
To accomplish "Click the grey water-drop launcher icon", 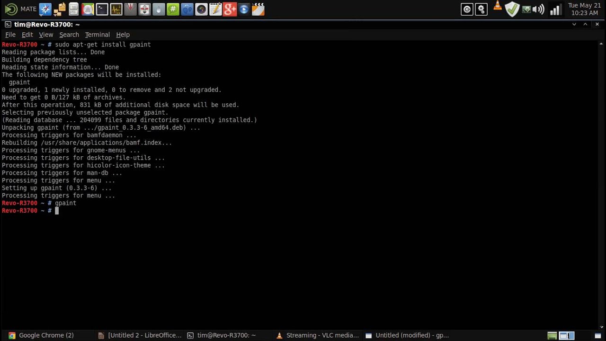I will [x=159, y=9].
